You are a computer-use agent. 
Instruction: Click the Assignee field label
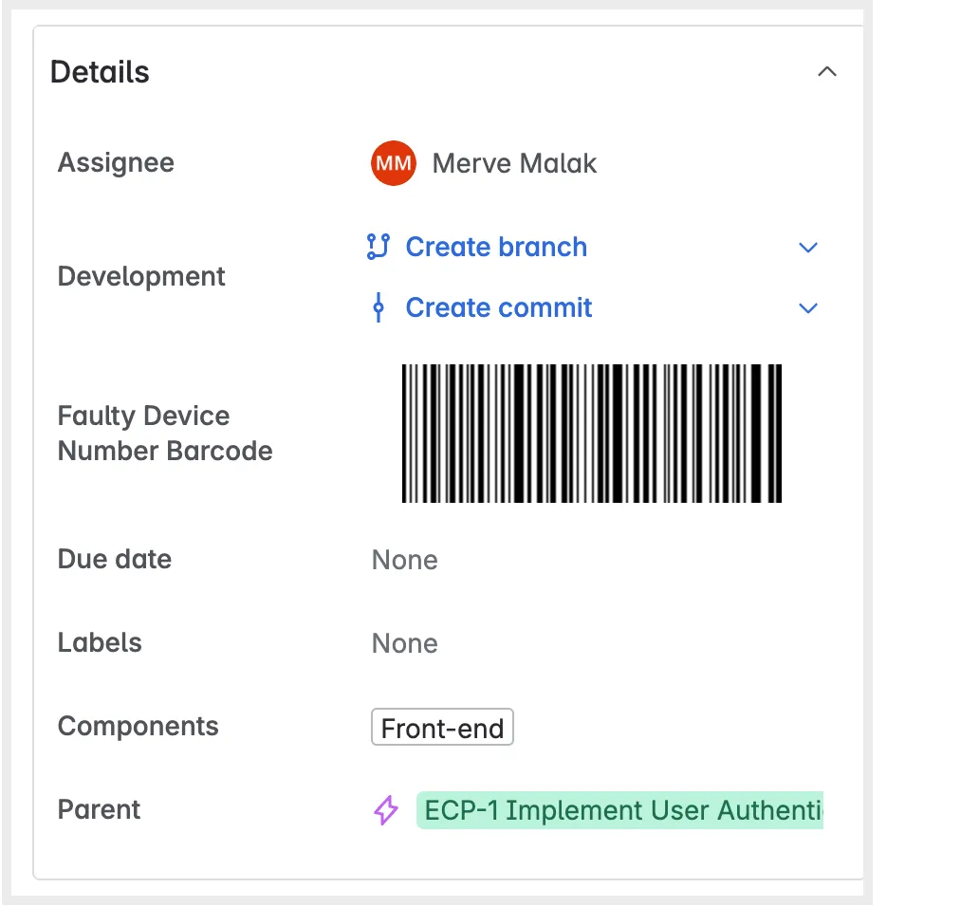(x=116, y=163)
